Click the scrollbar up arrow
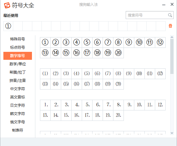This screenshot has width=177, height=146. [x=172, y=37]
